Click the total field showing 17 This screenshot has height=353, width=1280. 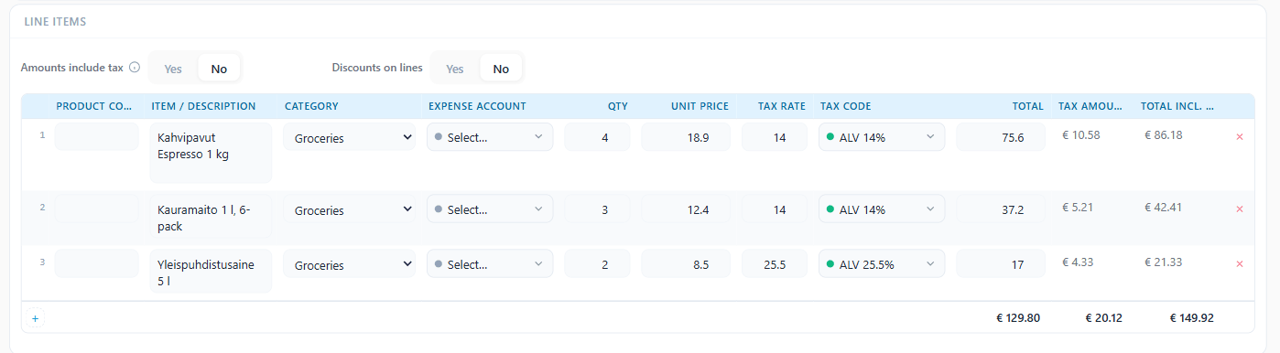(x=1001, y=264)
